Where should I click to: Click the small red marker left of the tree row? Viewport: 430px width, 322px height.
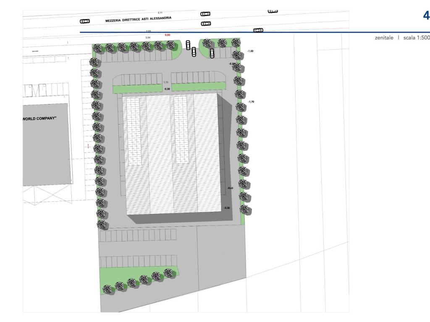[x=88, y=146]
